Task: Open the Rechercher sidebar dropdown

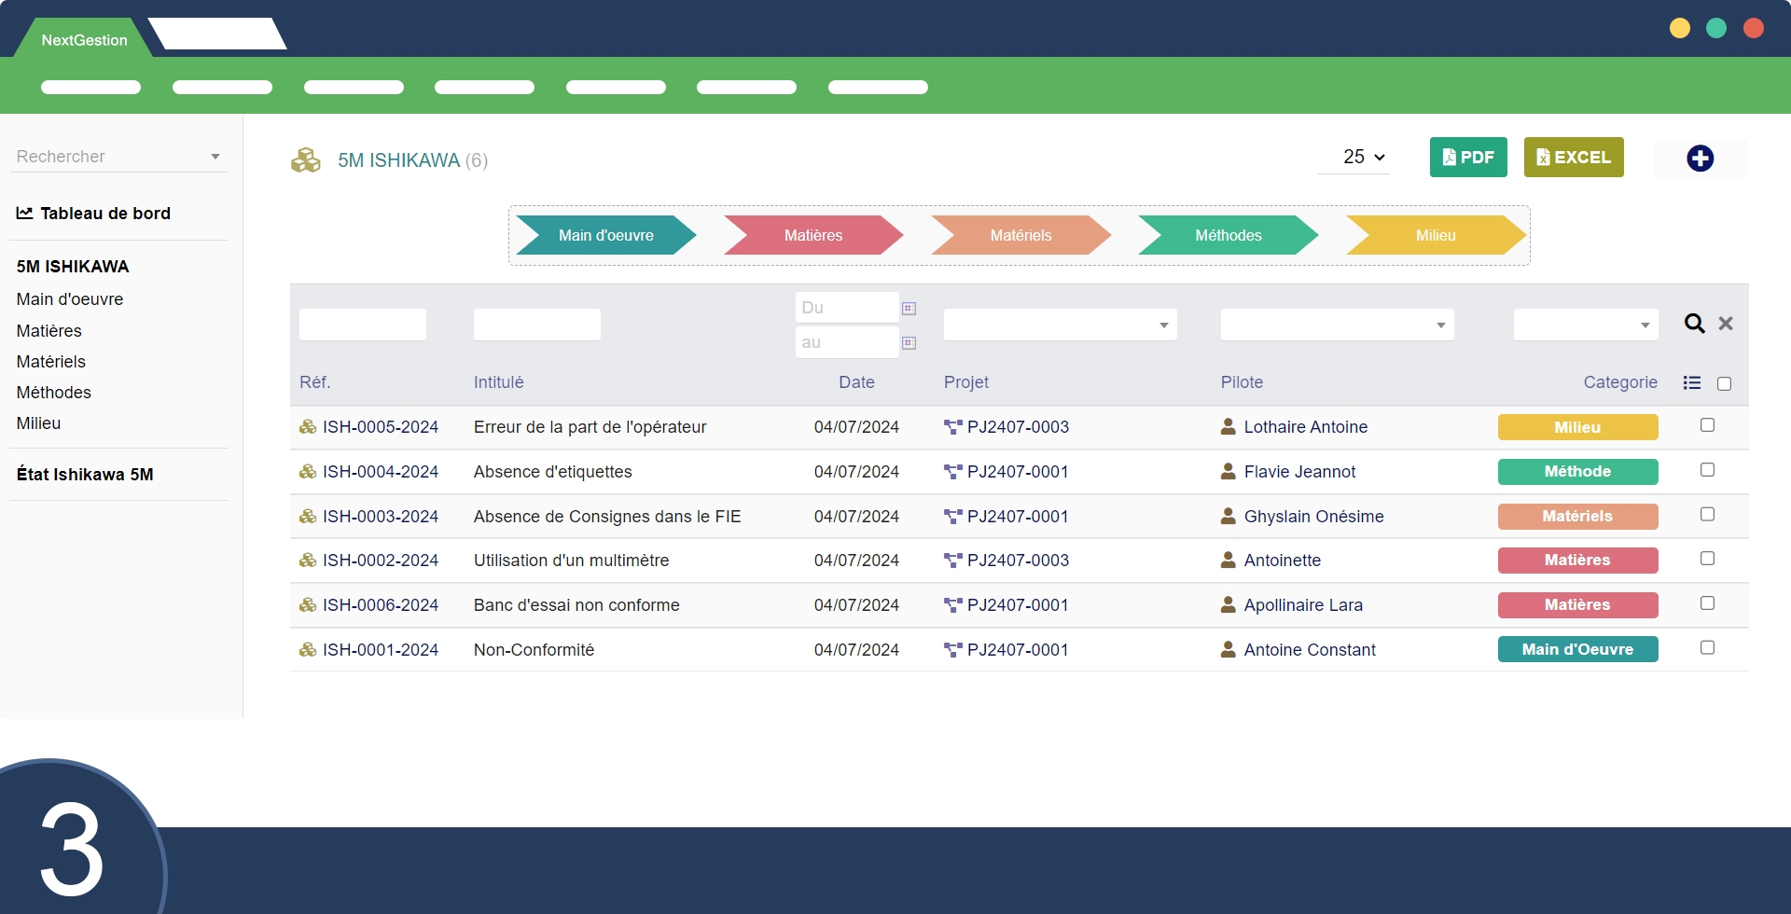Action: 118,157
